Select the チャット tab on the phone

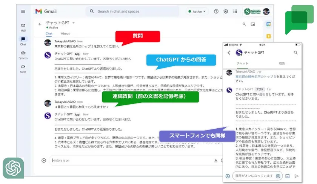tap(242, 63)
